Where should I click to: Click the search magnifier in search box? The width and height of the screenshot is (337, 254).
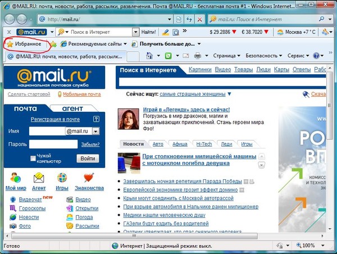pyautogui.click(x=321, y=19)
